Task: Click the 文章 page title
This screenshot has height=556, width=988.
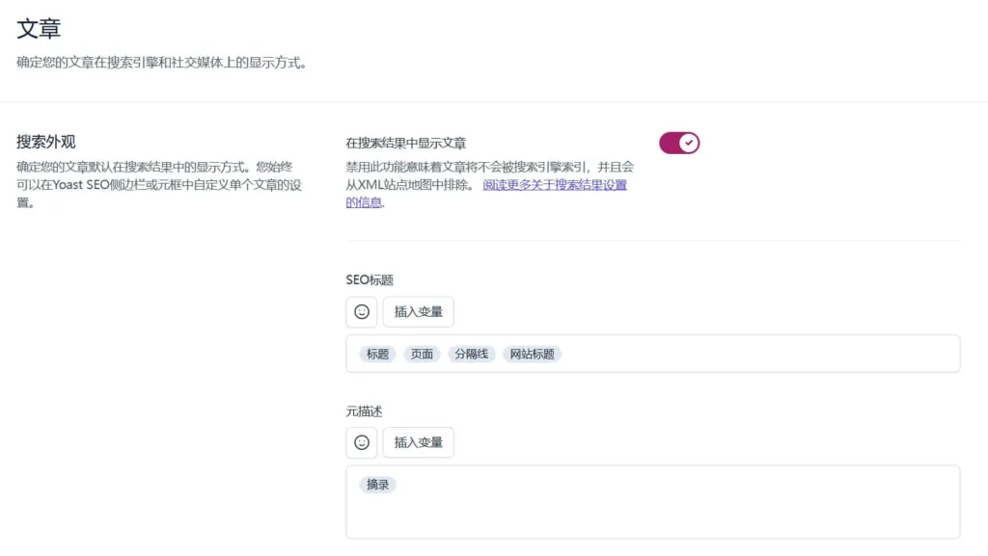Action: tap(38, 29)
